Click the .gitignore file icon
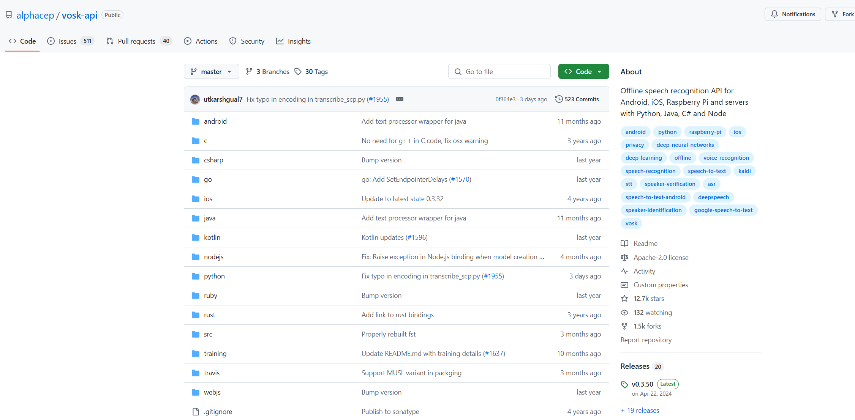This screenshot has height=420, width=855. (x=196, y=412)
